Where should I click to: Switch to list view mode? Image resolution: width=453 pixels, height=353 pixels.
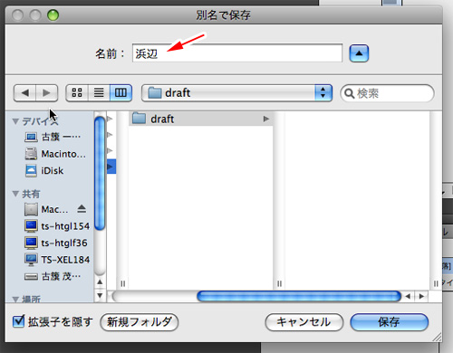pyautogui.click(x=99, y=92)
